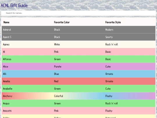Click the name Anchovy
Screen dimensions: 157x118
click(x=8, y=96)
